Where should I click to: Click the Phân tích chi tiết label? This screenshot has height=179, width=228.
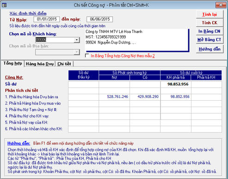[22, 90]
